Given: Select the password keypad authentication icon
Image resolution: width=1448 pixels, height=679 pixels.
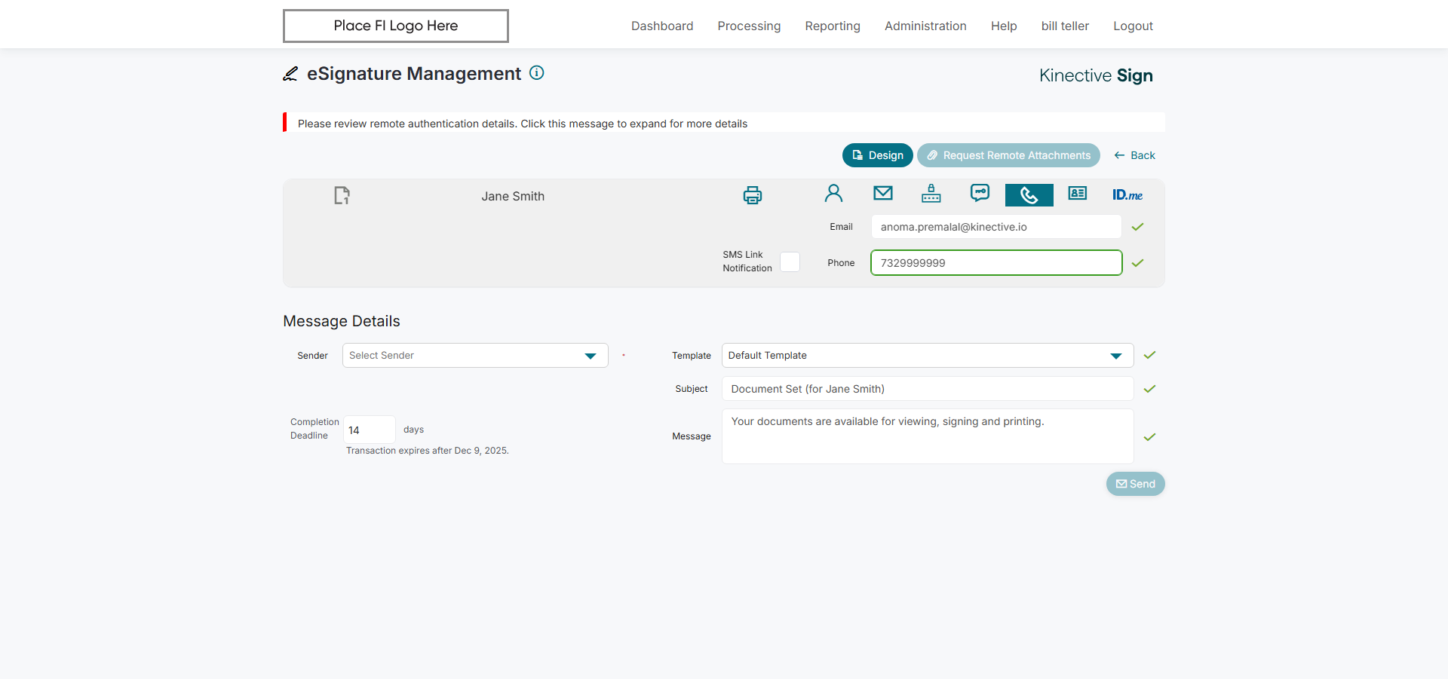Looking at the screenshot, I should (931, 194).
